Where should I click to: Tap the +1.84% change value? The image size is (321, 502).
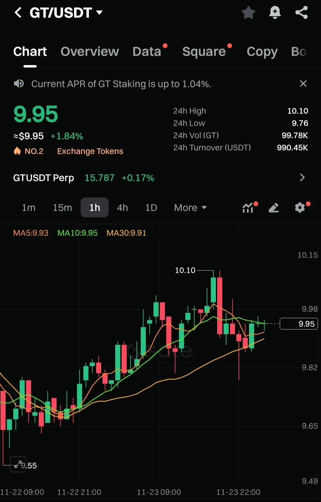click(x=67, y=136)
